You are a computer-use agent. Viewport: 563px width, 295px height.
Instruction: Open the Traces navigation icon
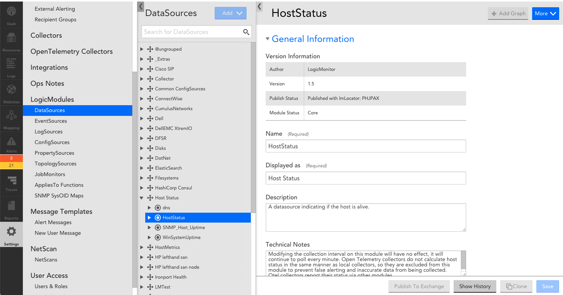click(x=11, y=180)
